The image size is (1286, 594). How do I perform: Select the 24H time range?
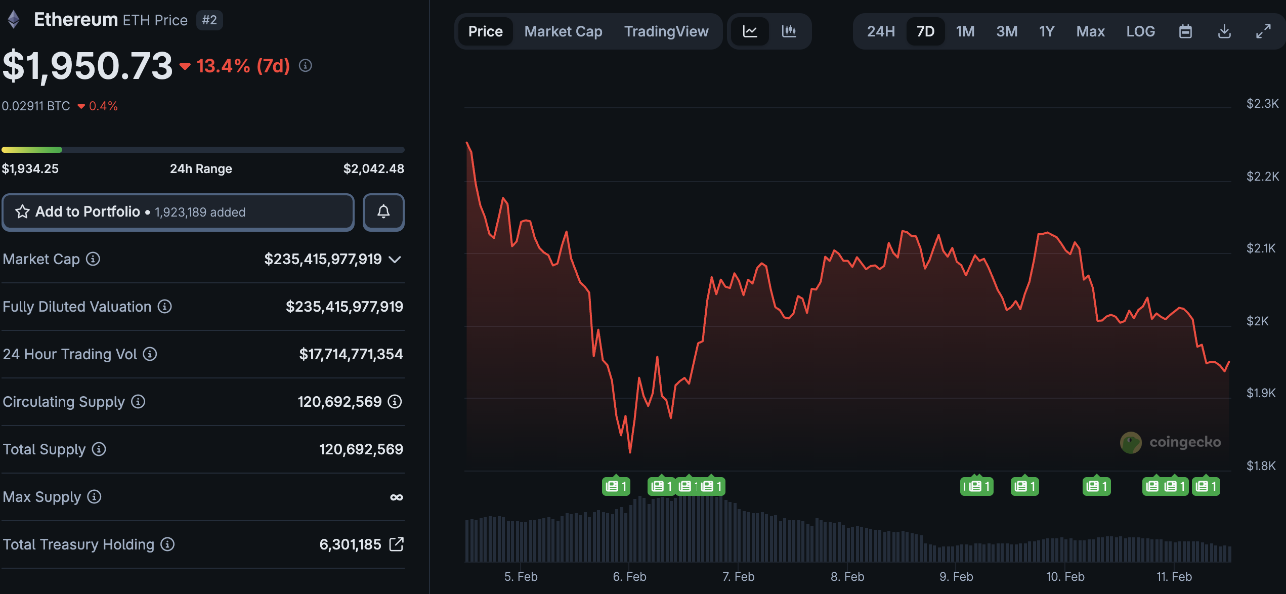pos(881,31)
